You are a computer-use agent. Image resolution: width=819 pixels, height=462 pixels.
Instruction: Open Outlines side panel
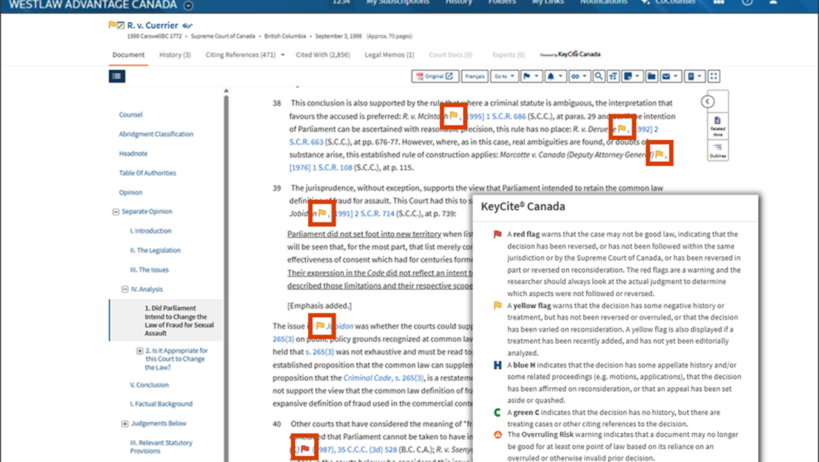(717, 150)
